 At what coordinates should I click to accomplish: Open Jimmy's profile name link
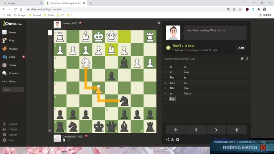(x=66, y=23)
